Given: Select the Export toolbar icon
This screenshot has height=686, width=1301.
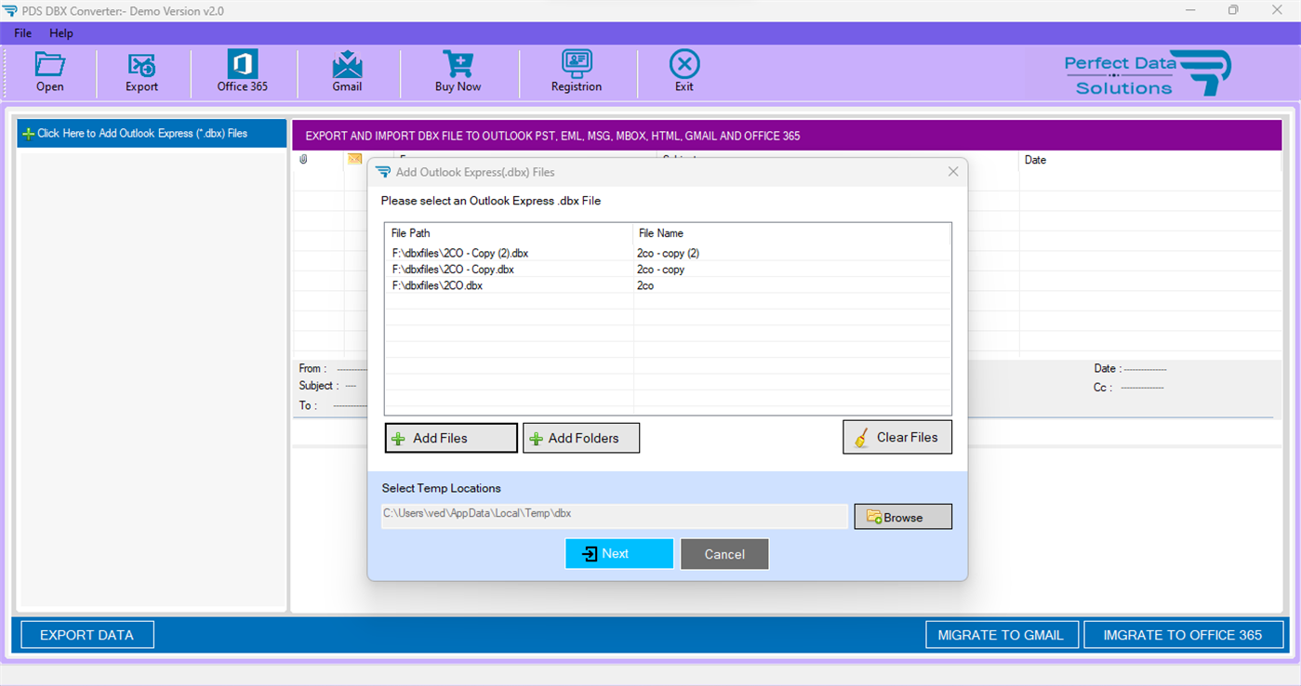Looking at the screenshot, I should [141, 72].
